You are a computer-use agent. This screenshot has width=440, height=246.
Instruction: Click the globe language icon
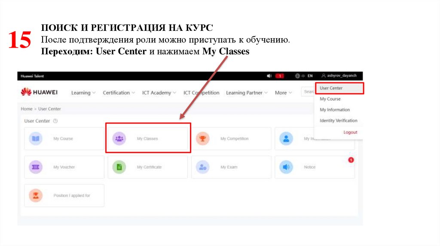tap(297, 76)
